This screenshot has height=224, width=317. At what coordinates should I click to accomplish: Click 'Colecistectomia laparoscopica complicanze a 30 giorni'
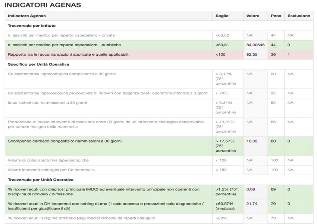(x=62, y=74)
